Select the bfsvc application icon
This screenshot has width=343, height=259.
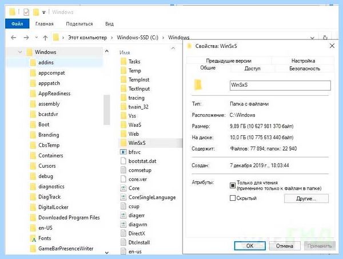(x=123, y=152)
